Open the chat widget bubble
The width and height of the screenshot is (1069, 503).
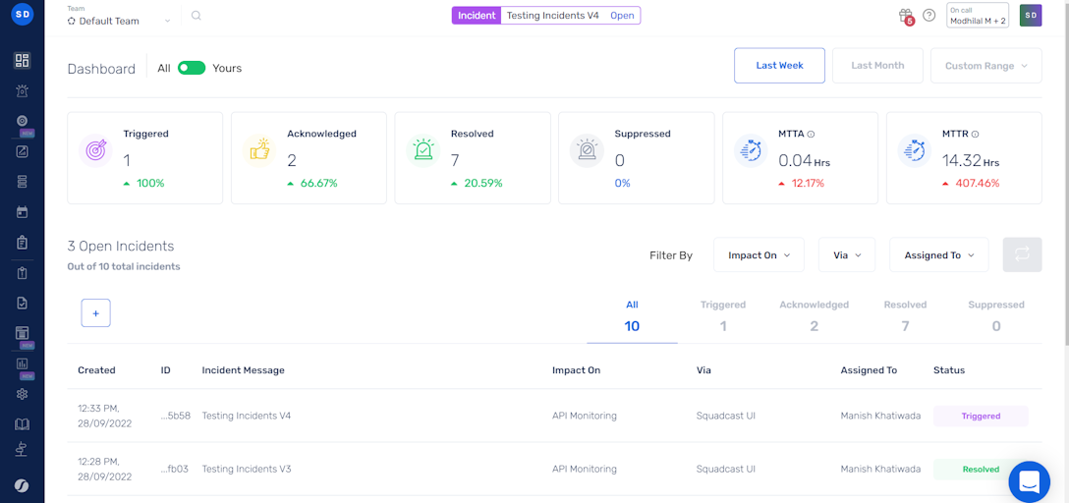pos(1029,481)
